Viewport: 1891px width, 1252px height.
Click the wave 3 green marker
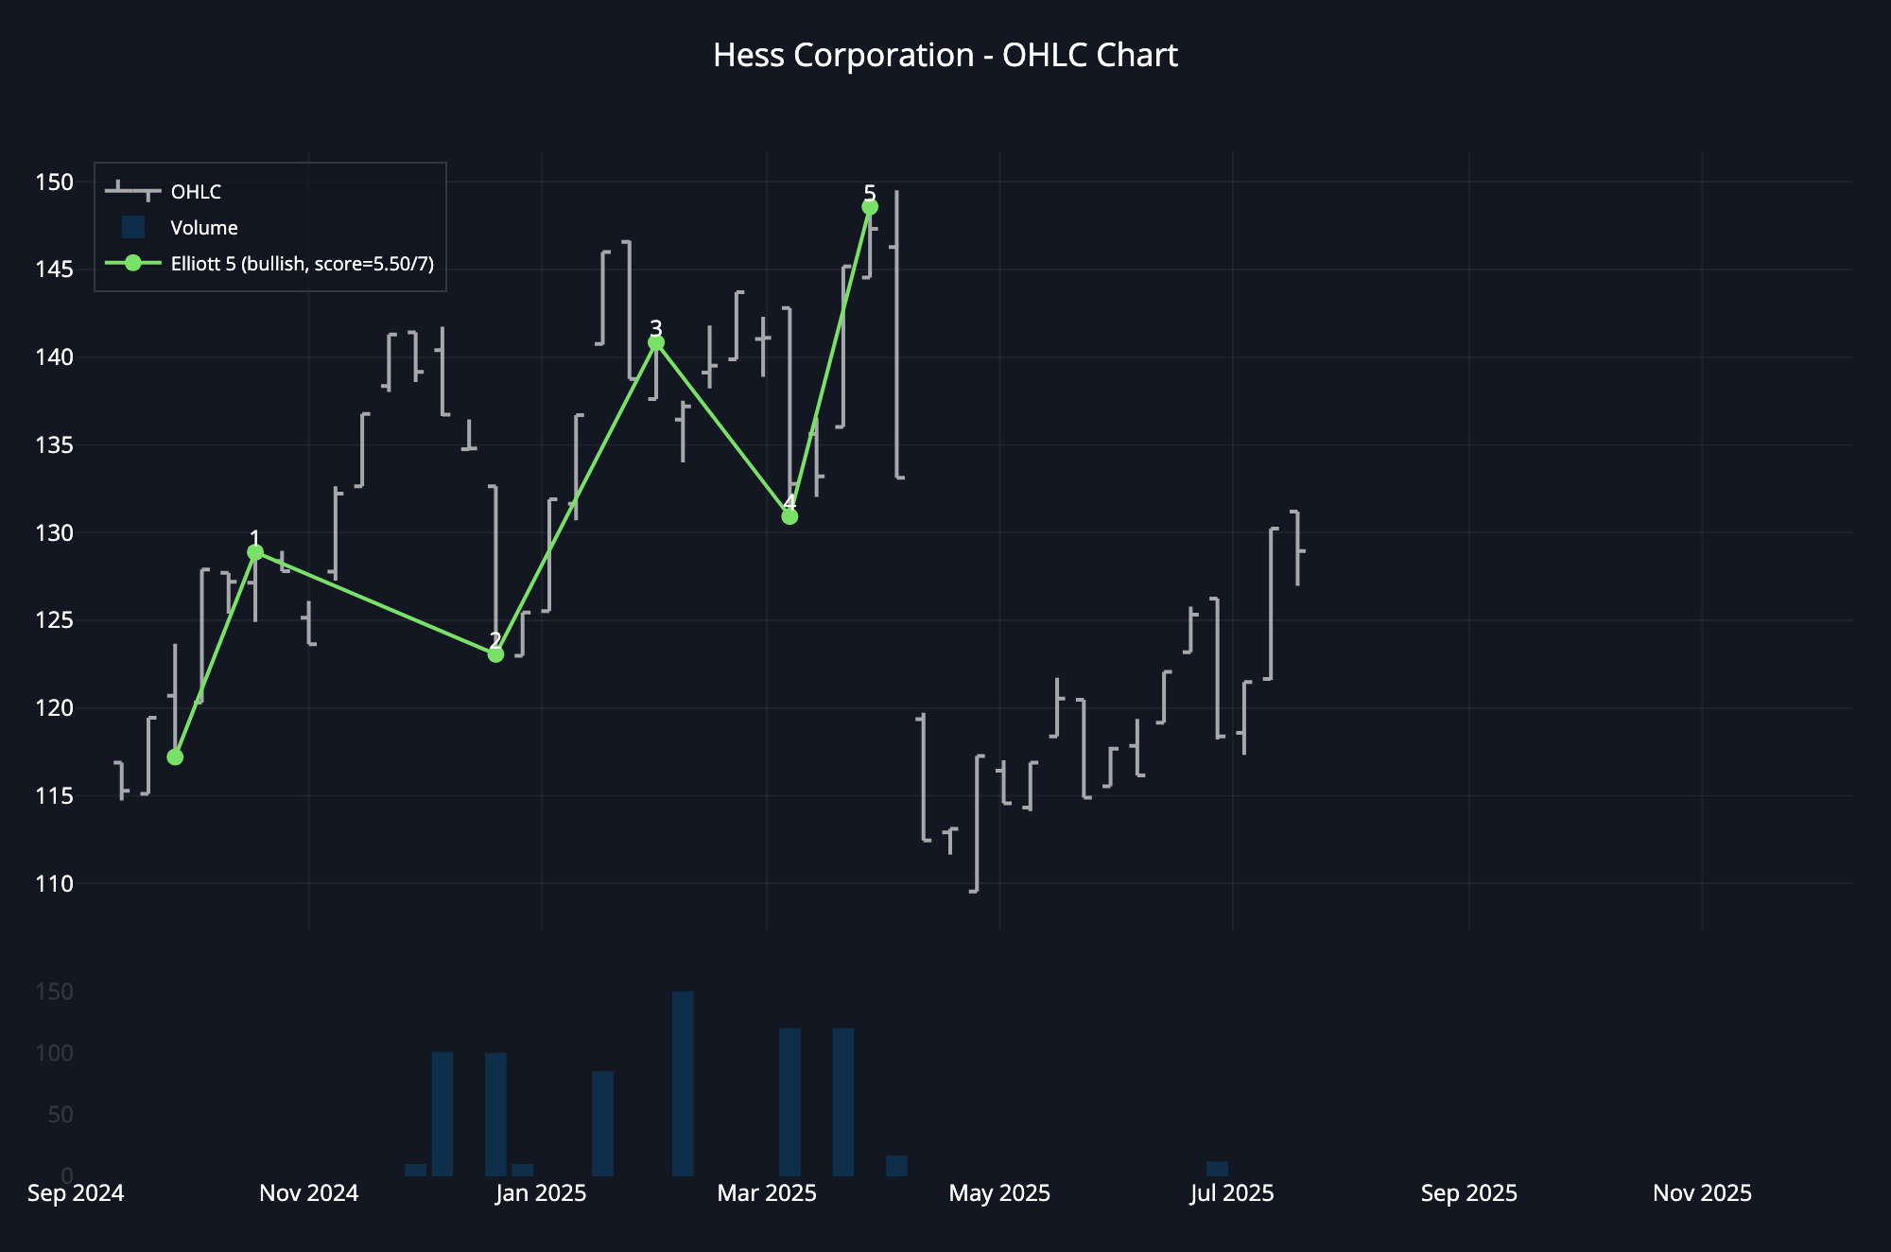coord(656,343)
